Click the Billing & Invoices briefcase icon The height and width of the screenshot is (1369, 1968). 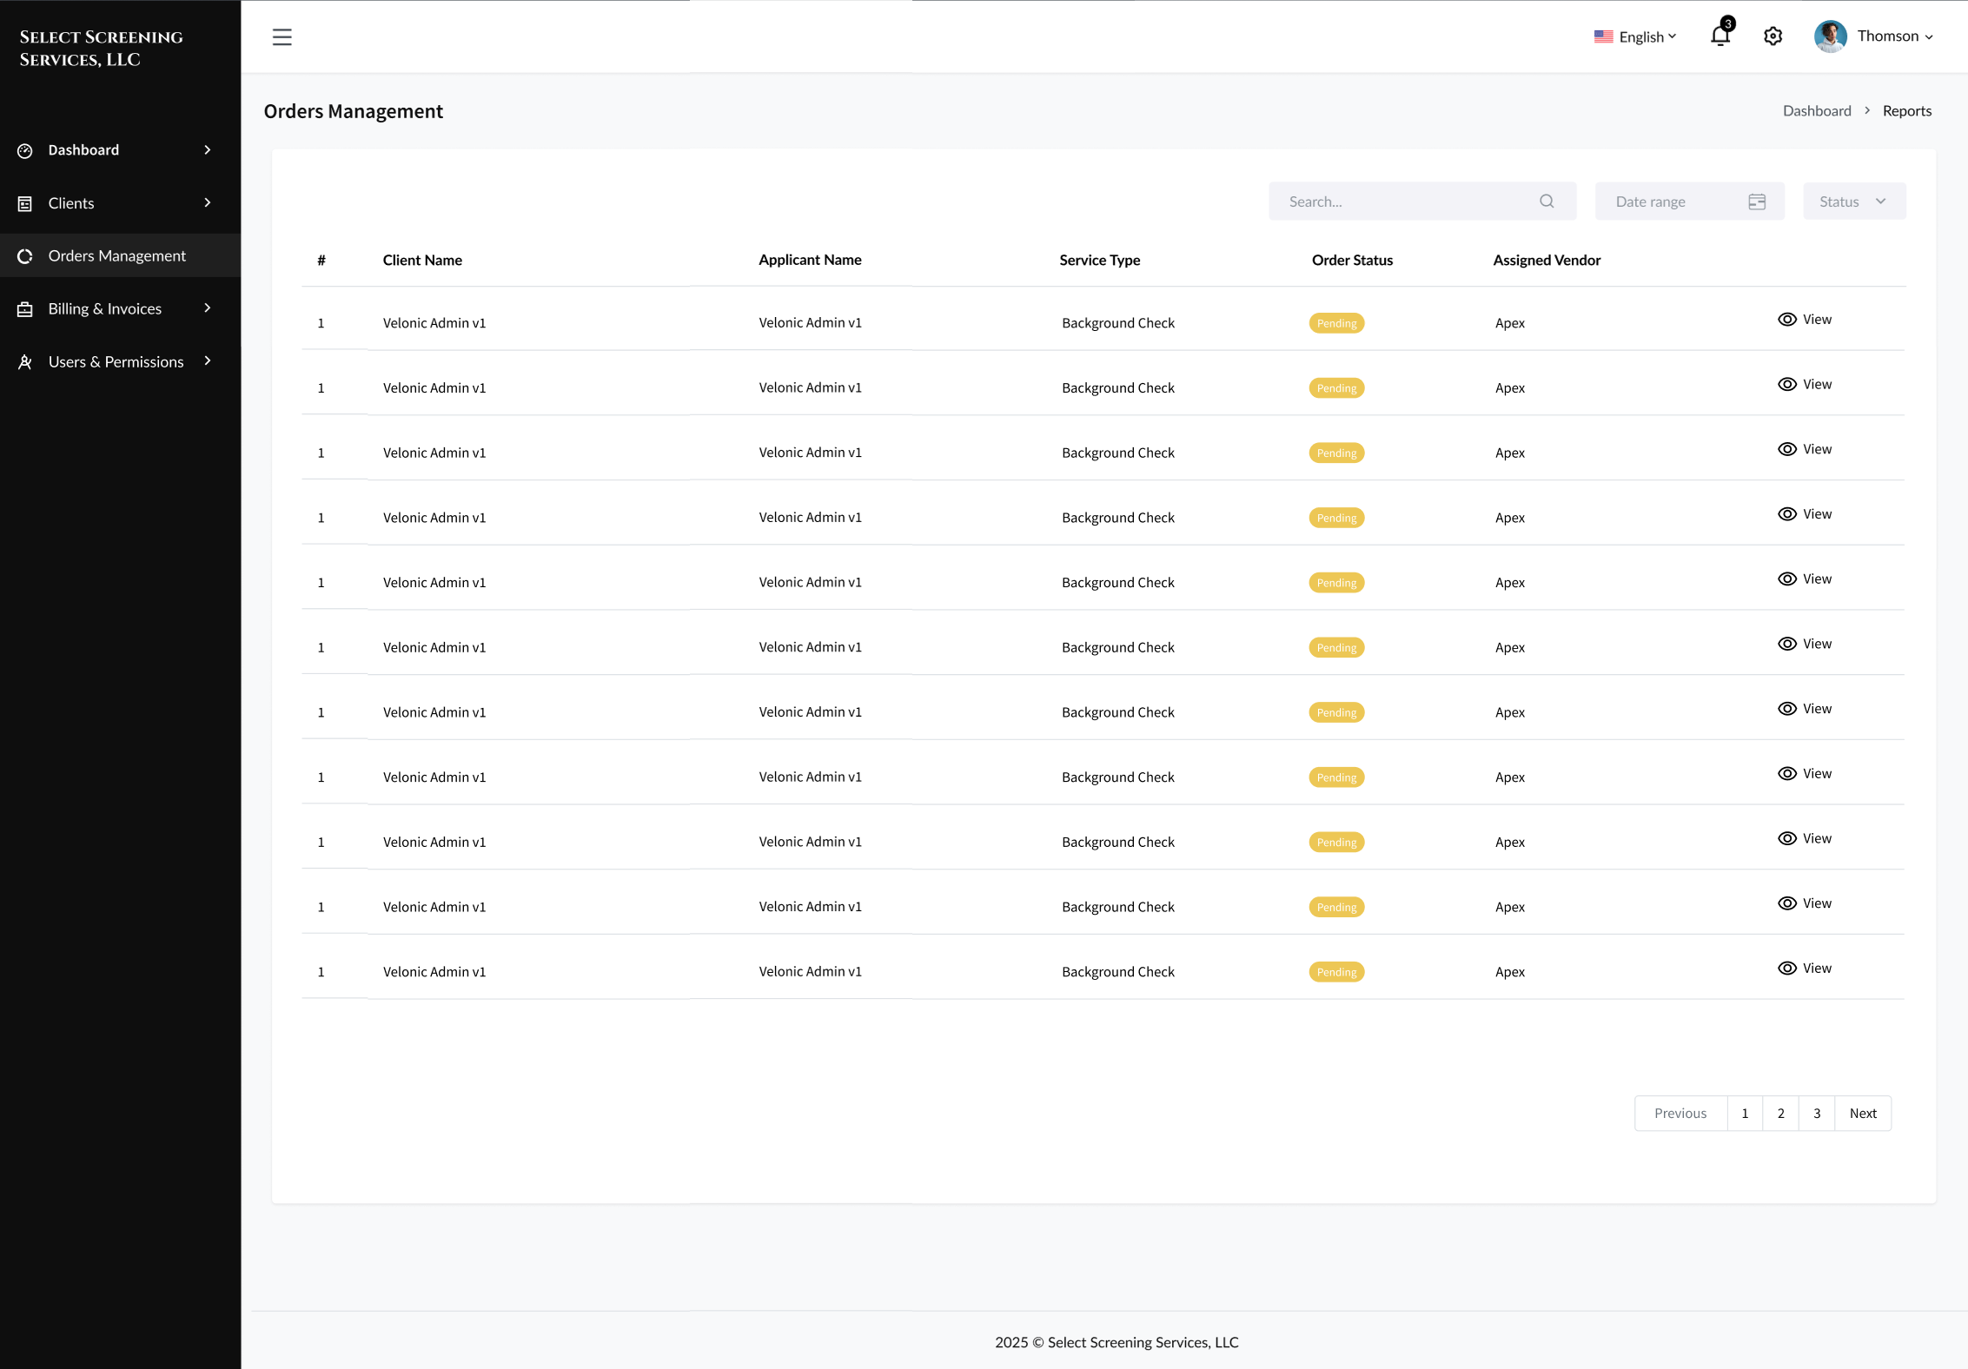click(25, 309)
